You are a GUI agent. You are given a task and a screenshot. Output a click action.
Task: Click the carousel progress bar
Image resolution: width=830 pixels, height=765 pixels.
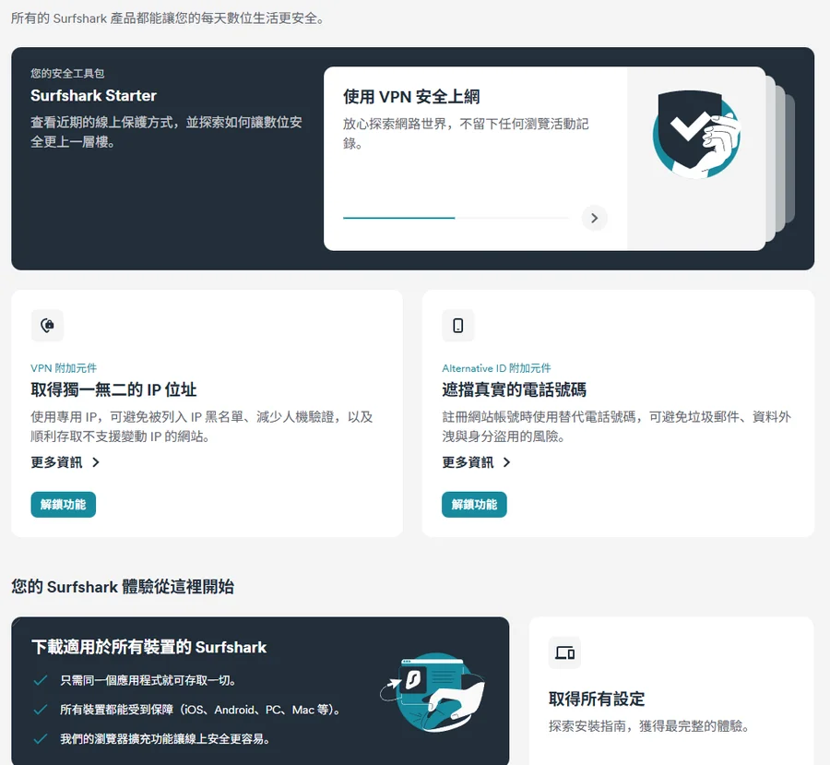[x=456, y=218]
